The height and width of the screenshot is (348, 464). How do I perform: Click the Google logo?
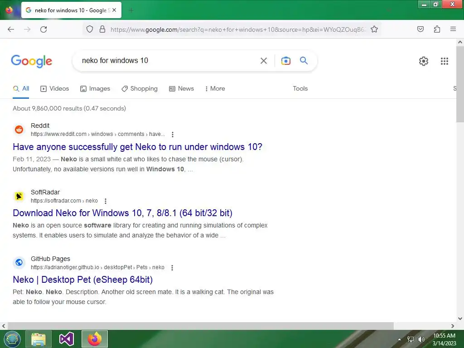(32, 61)
